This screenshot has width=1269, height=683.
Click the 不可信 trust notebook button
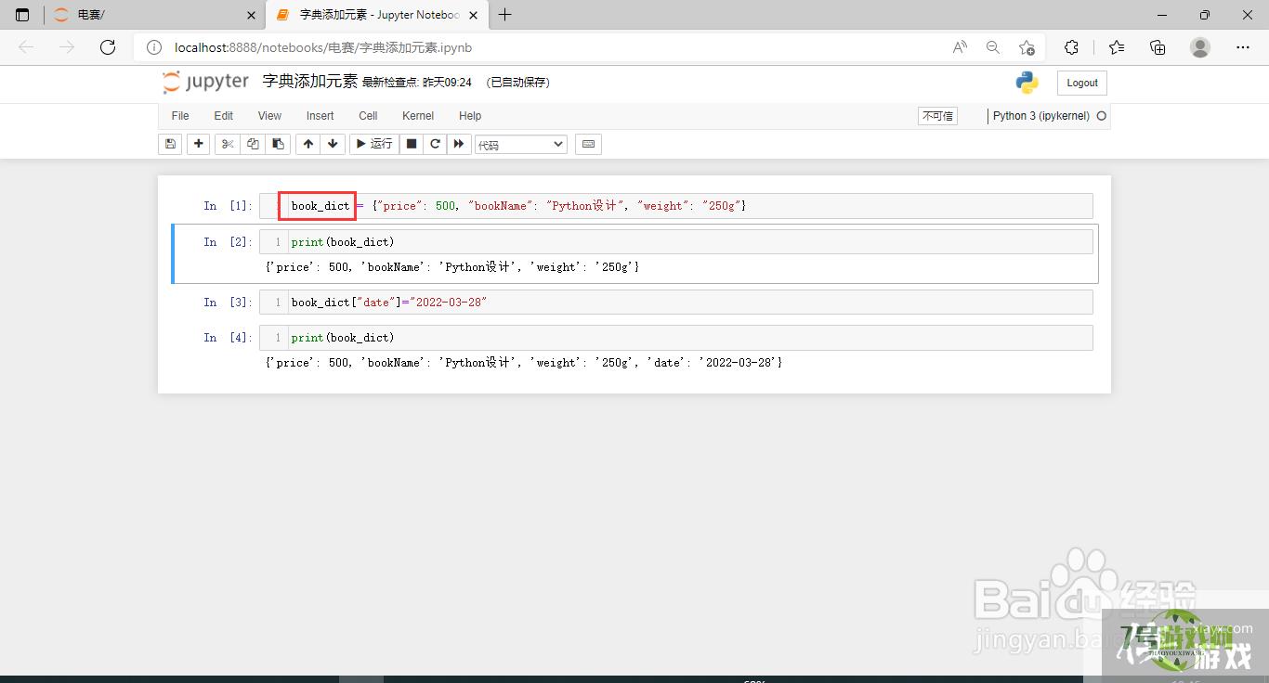937,116
